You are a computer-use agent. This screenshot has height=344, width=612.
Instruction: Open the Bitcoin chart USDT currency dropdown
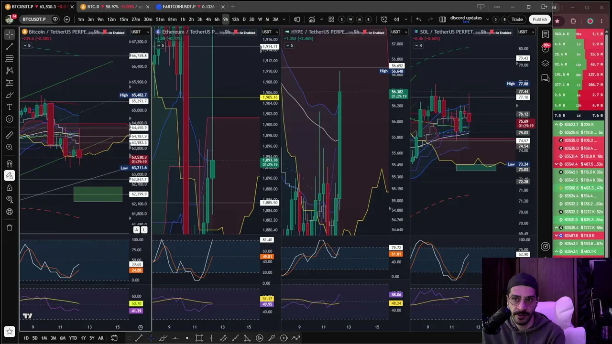(140, 32)
